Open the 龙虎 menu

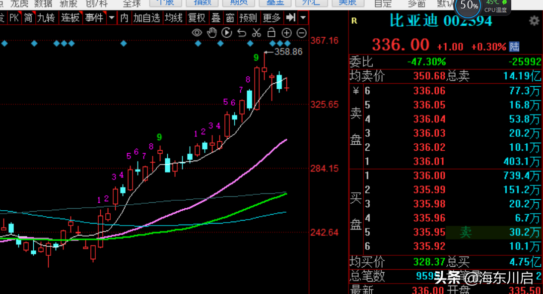[19, 3]
